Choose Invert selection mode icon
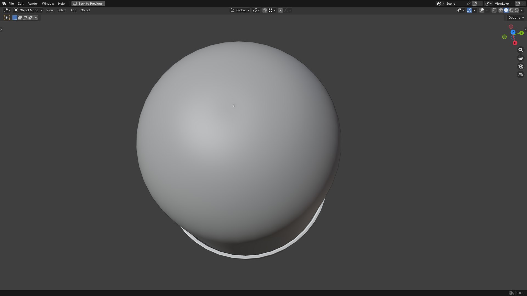The width and height of the screenshot is (527, 296). (x=30, y=18)
